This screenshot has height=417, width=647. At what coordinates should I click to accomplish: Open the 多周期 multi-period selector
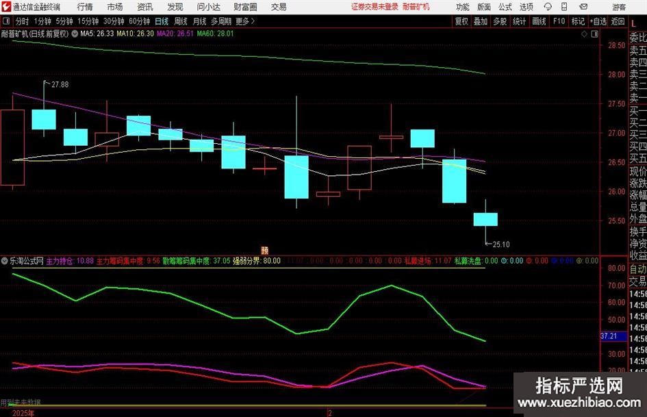(x=220, y=21)
